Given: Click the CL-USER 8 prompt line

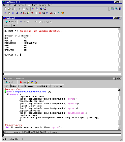Looking at the screenshot, I should [x=13, y=55].
